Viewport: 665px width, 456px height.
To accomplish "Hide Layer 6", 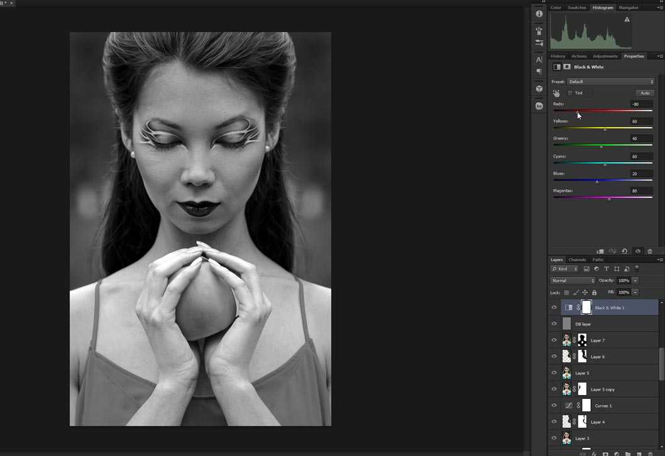I will click(554, 356).
